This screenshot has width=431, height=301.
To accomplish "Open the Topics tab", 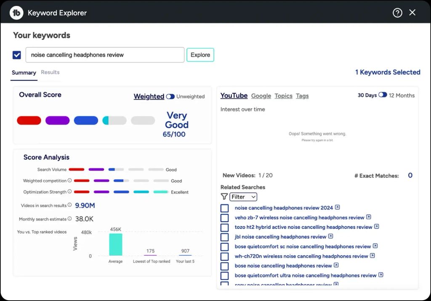I will tap(283, 96).
